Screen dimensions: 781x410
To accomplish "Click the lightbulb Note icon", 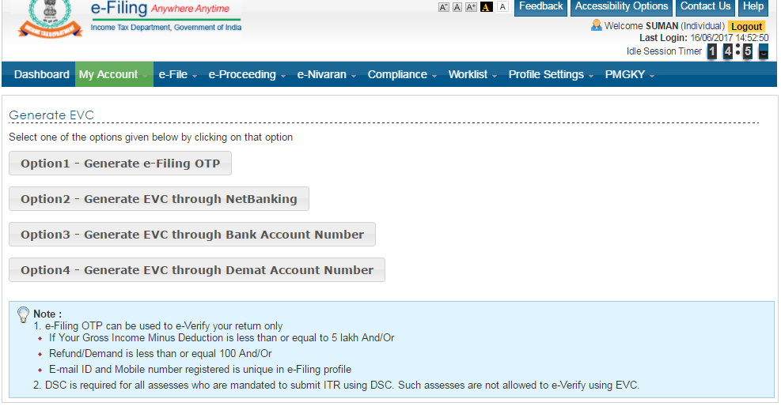I will [x=23, y=314].
